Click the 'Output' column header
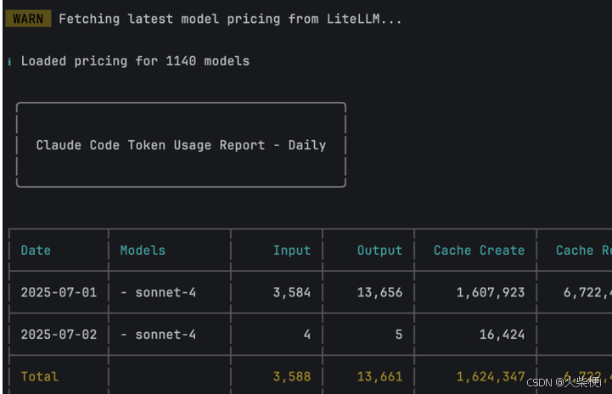 [379, 250]
